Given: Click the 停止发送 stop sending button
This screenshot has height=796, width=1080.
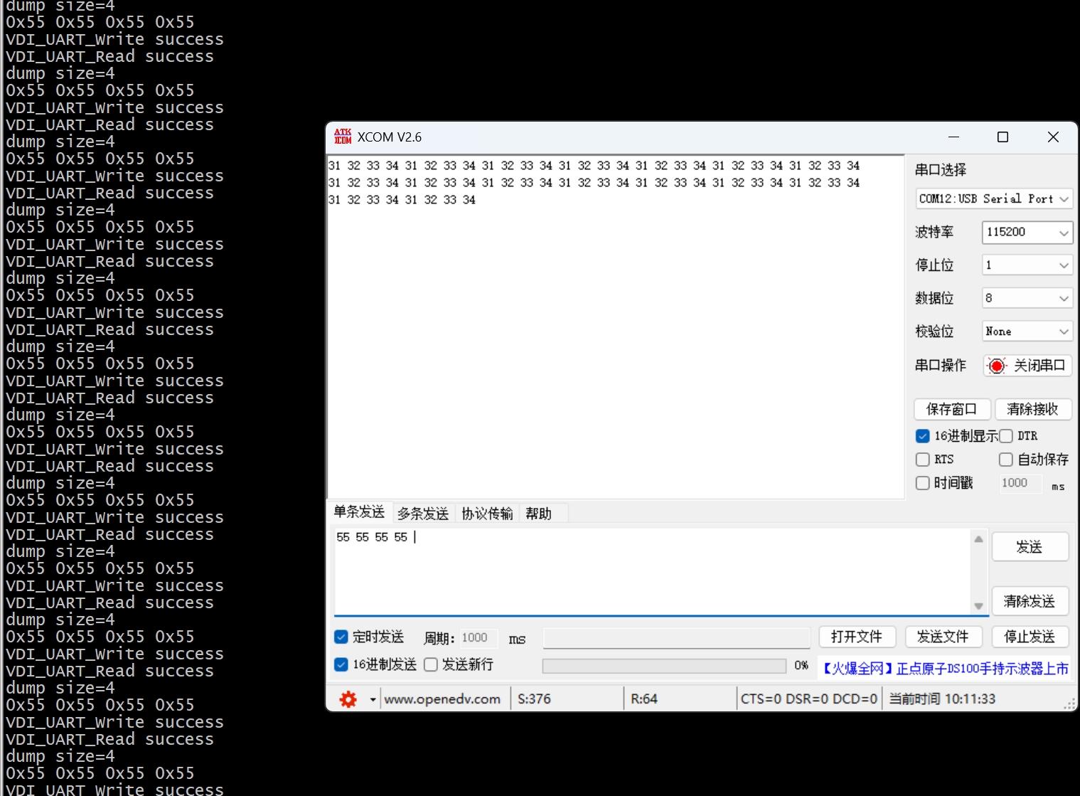Looking at the screenshot, I should [1030, 637].
